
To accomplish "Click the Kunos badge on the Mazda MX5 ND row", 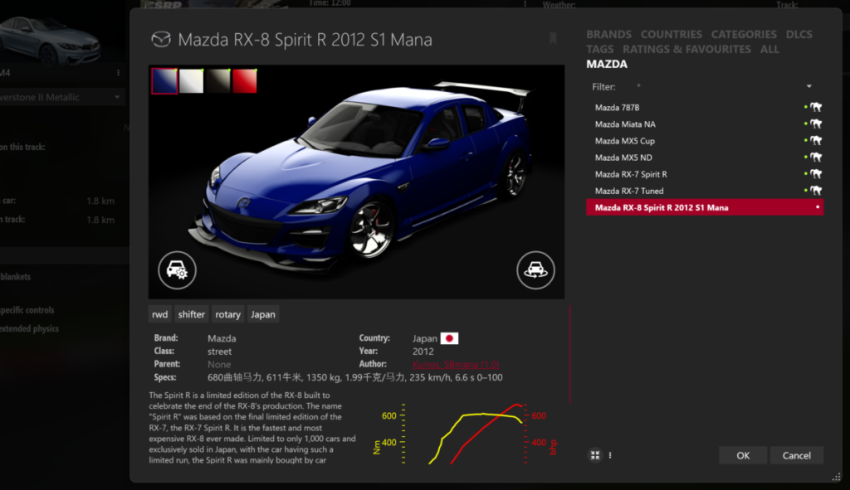I will 816,158.
